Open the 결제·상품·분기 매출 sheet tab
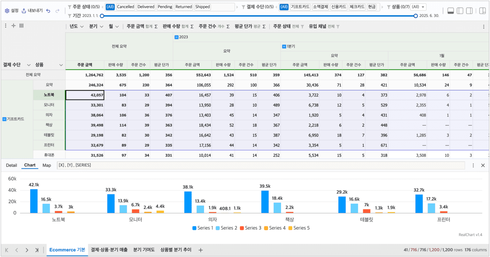This screenshot has height=257, width=490. [x=109, y=250]
